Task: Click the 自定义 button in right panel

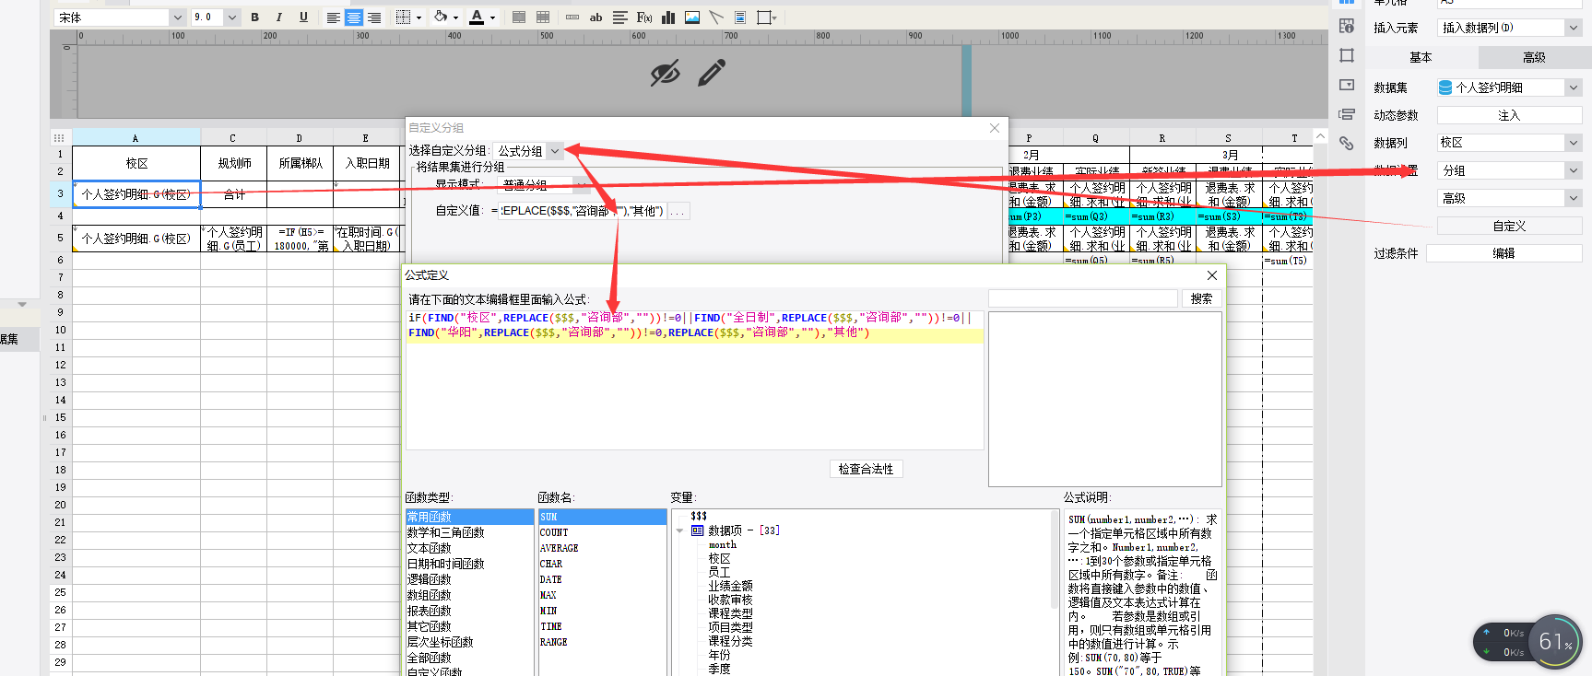Action: [x=1509, y=226]
